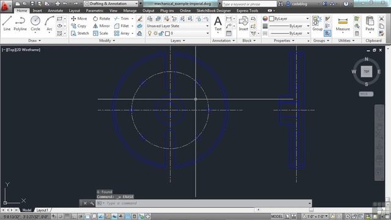Toggle layer freeze sun icon
391x220 pixels.
point(155,33)
